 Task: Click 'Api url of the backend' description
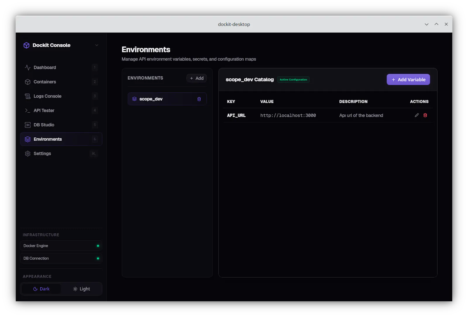coord(361,115)
